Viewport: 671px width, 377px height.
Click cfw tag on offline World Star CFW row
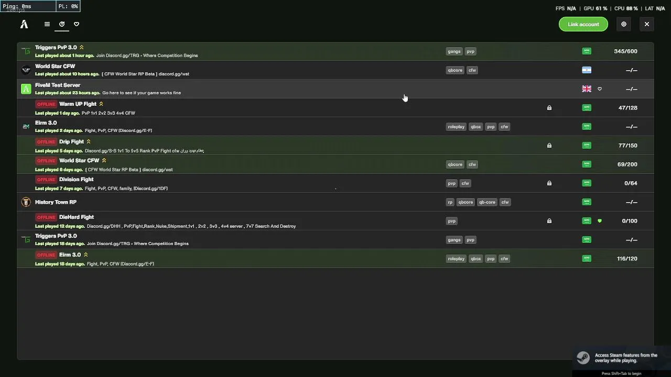(x=472, y=164)
